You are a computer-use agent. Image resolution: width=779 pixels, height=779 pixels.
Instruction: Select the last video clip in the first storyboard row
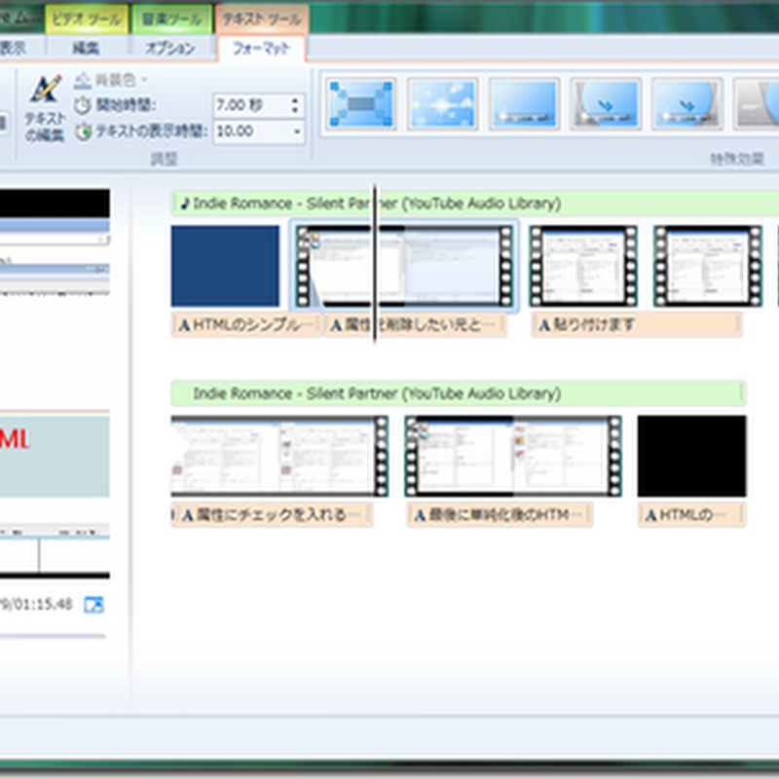coord(708,266)
